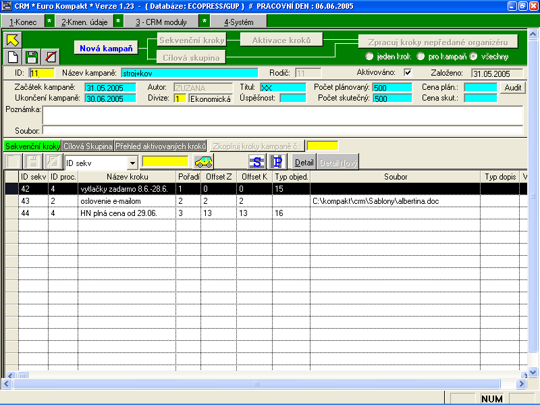Expand the 'ID sekv' sort dropdown
Image resolution: width=540 pixels, height=405 pixels.
[132, 163]
